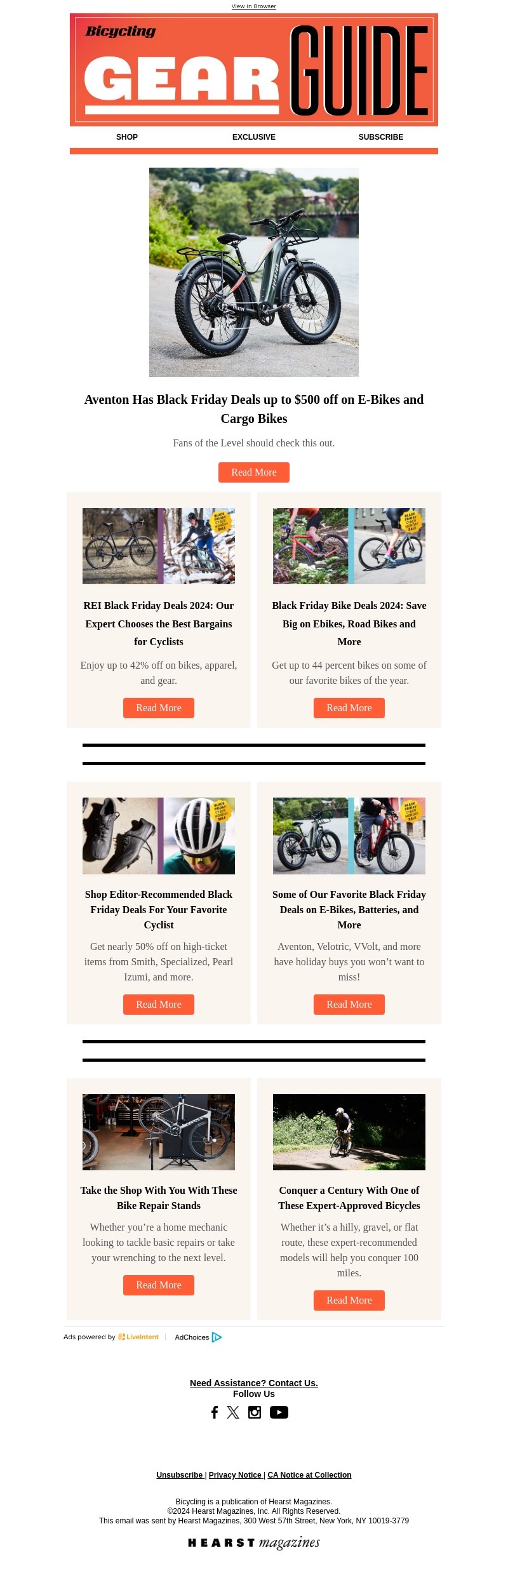Click Read More for bike repair stands
The width and height of the screenshot is (508, 1571).
pos(158,1285)
